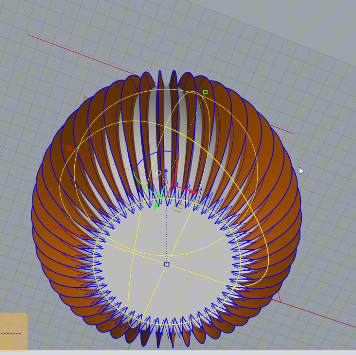Click the tan overlay box with dashed line
The width and height of the screenshot is (356, 355).
[x=13, y=333]
